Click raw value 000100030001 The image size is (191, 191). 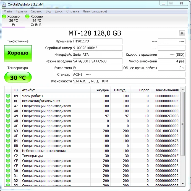[167, 131]
